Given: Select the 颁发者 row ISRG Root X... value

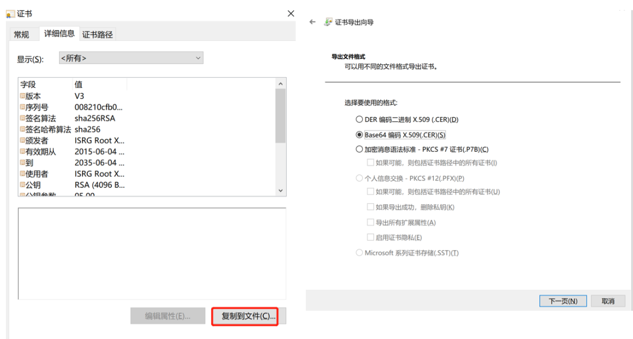Looking at the screenshot, I should [99, 141].
